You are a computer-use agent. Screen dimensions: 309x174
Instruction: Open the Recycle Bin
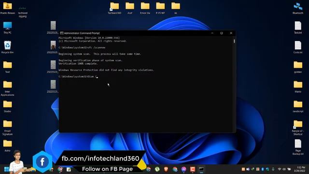click(8, 47)
